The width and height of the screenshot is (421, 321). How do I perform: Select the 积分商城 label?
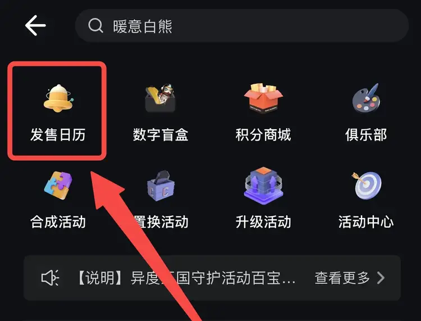[263, 135]
